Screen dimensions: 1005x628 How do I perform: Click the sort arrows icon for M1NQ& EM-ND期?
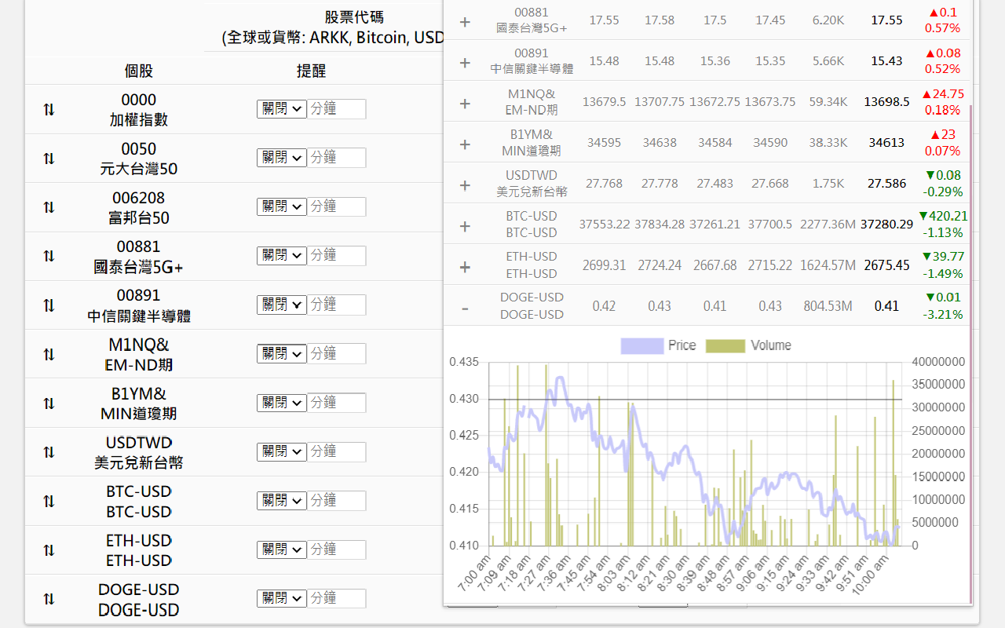(49, 355)
